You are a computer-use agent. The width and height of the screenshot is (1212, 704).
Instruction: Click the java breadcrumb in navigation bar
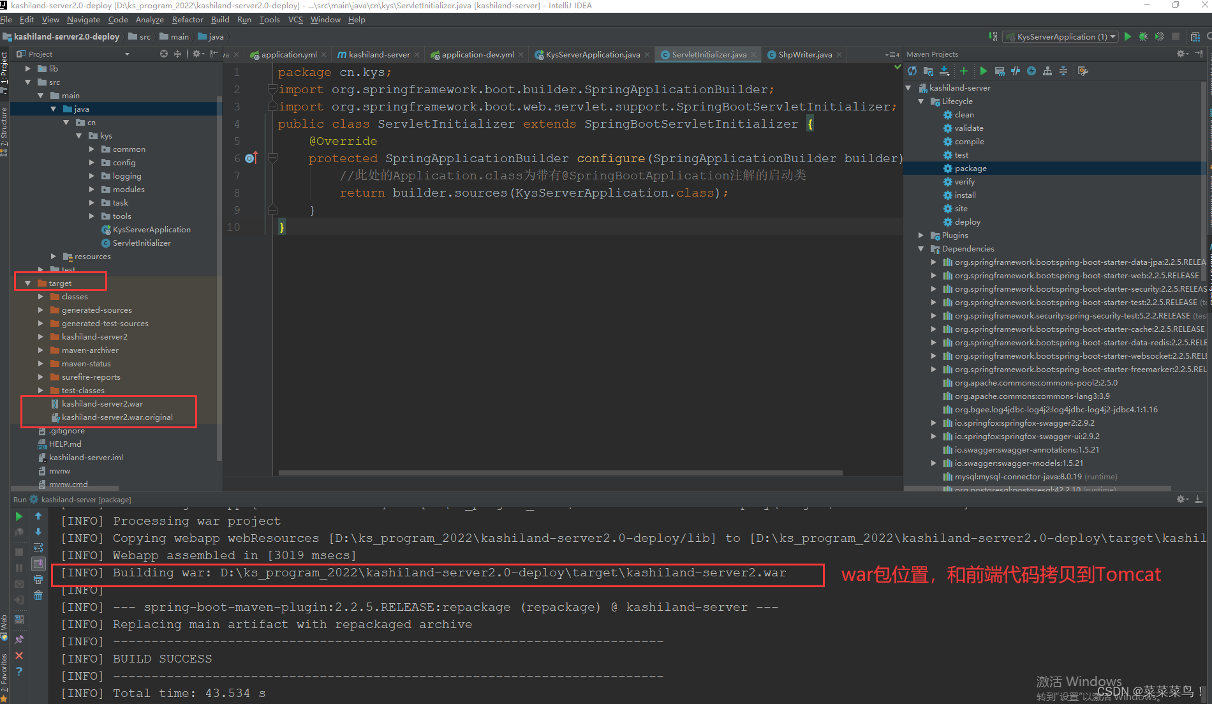click(211, 36)
